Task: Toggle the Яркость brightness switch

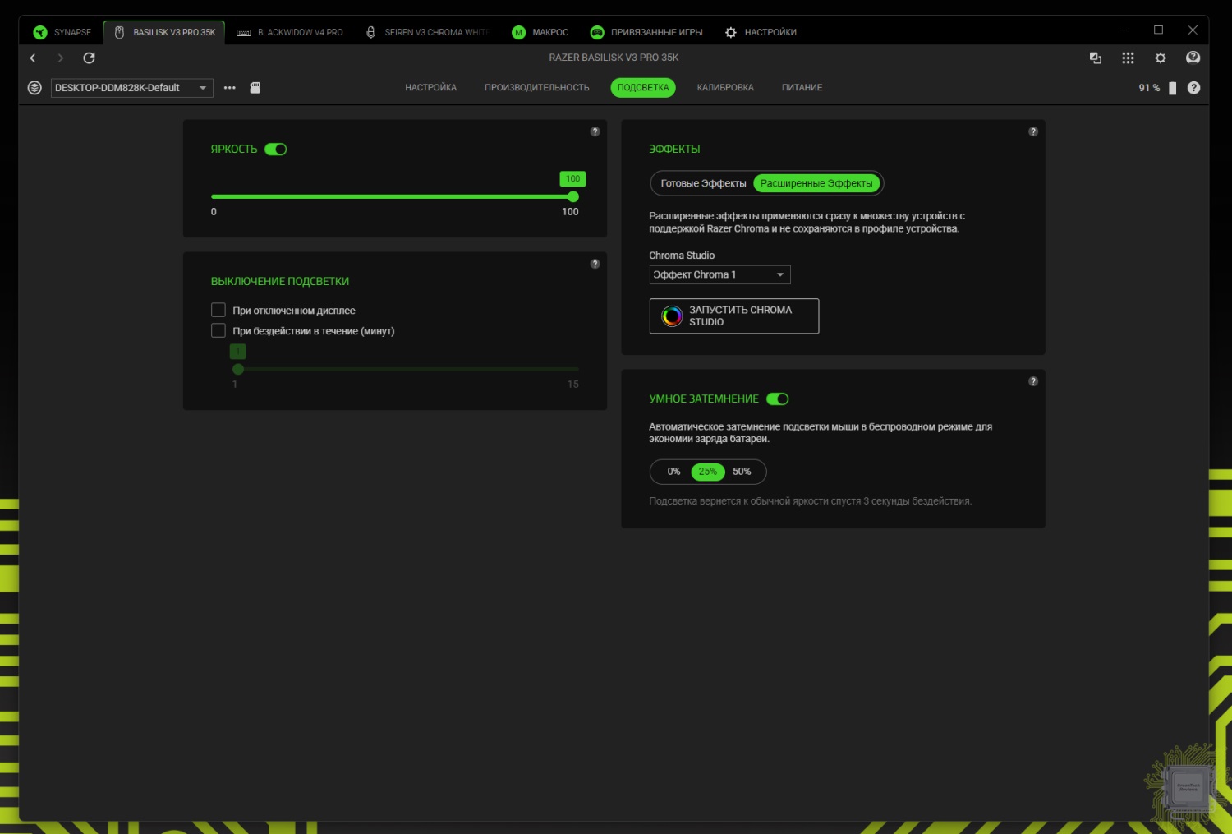Action: pyautogui.click(x=276, y=150)
